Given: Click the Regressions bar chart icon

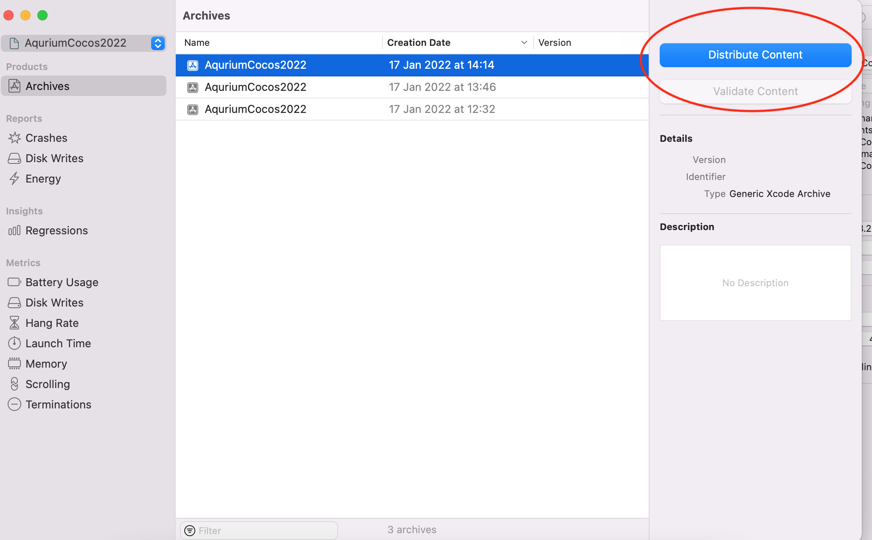Looking at the screenshot, I should coord(14,231).
